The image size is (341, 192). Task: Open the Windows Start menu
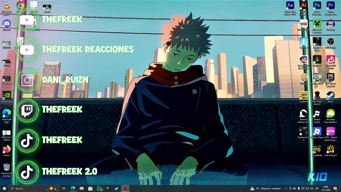(4, 189)
